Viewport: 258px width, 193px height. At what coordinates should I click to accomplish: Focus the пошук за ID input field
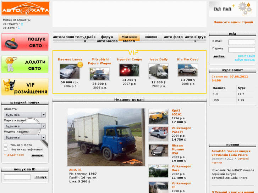point(17,177)
